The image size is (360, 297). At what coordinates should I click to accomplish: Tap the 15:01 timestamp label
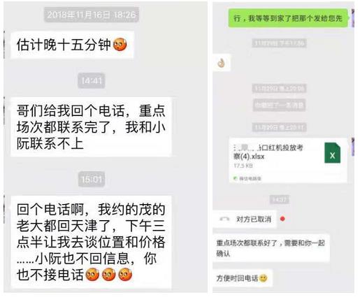92,180
